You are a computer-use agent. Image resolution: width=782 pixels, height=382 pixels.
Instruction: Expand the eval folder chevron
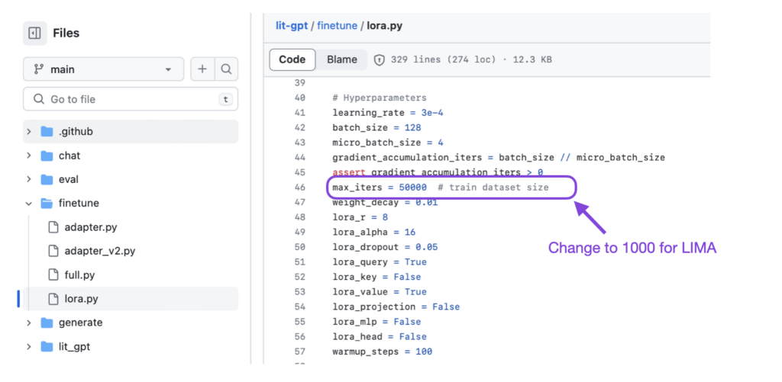[29, 179]
